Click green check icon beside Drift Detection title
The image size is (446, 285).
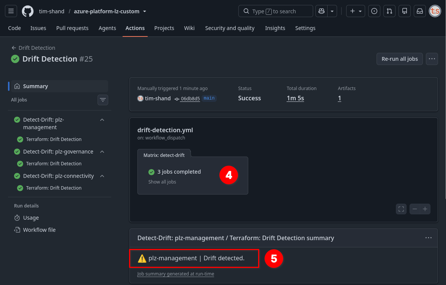(15, 59)
